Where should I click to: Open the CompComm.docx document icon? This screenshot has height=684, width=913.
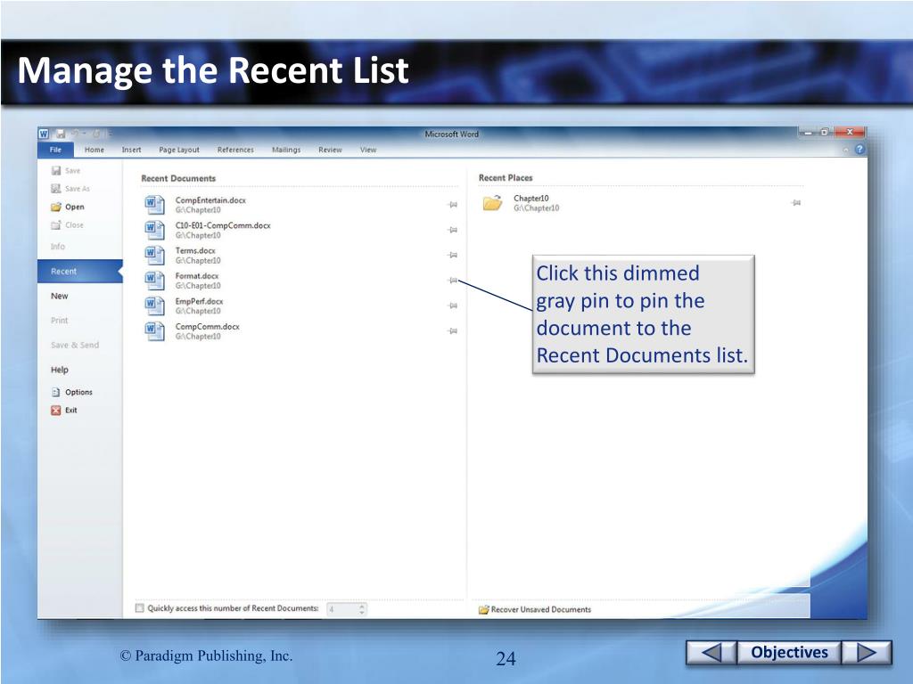(154, 331)
